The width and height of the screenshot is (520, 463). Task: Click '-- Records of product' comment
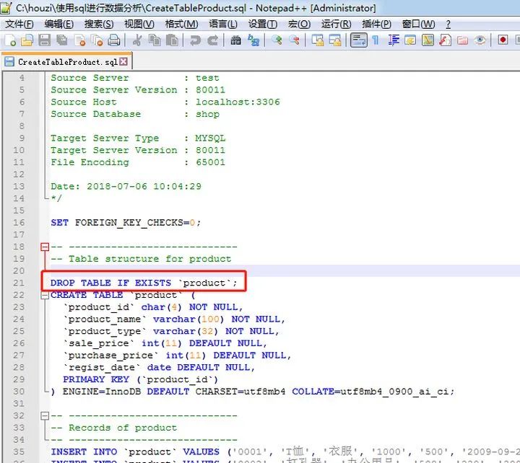pyautogui.click(x=114, y=428)
